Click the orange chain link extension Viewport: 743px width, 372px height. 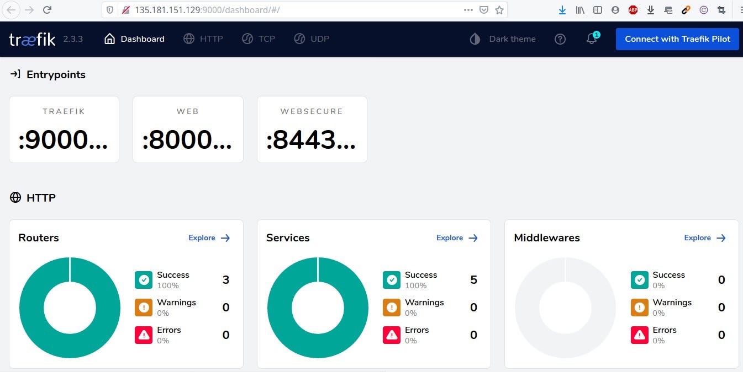click(686, 10)
